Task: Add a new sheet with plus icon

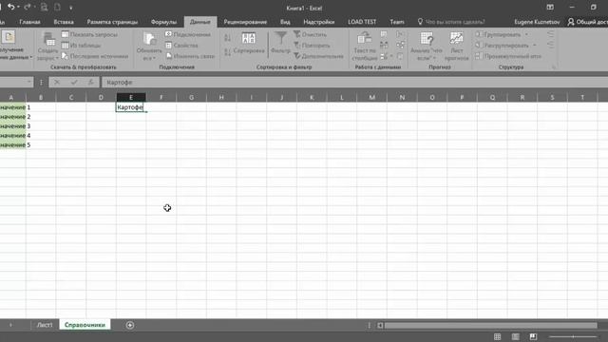Action: (x=130, y=325)
